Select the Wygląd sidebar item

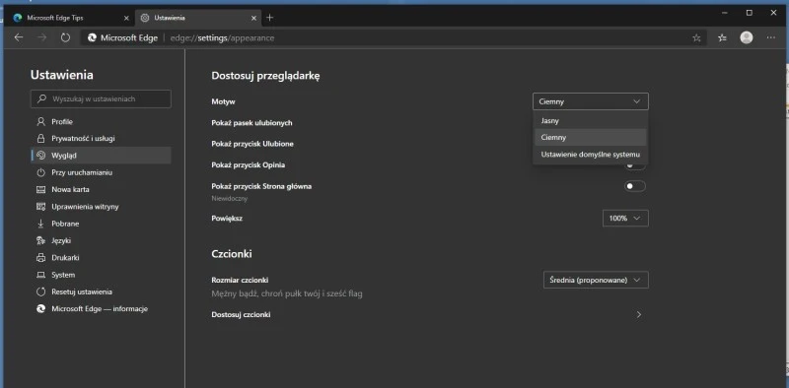click(101, 156)
